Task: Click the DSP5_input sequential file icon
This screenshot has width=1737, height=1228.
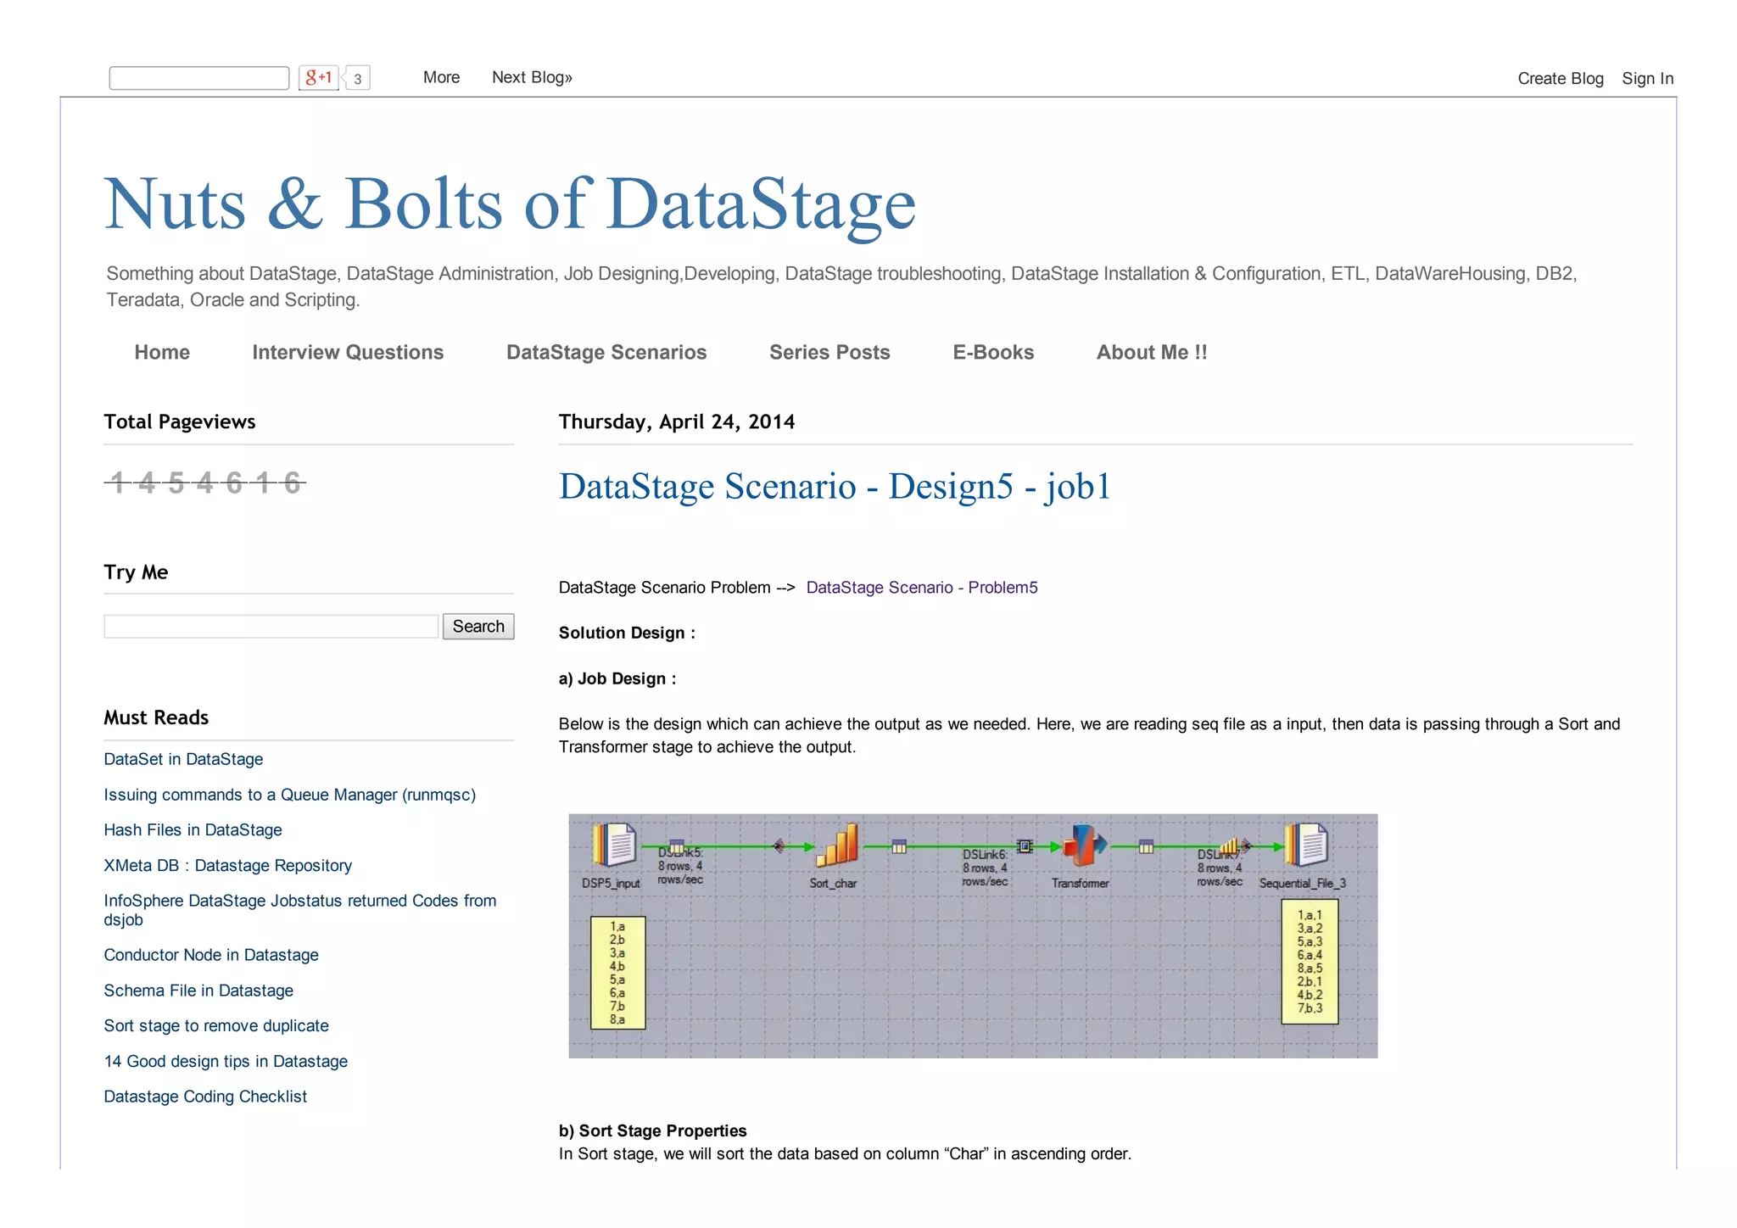Action: 614,844
